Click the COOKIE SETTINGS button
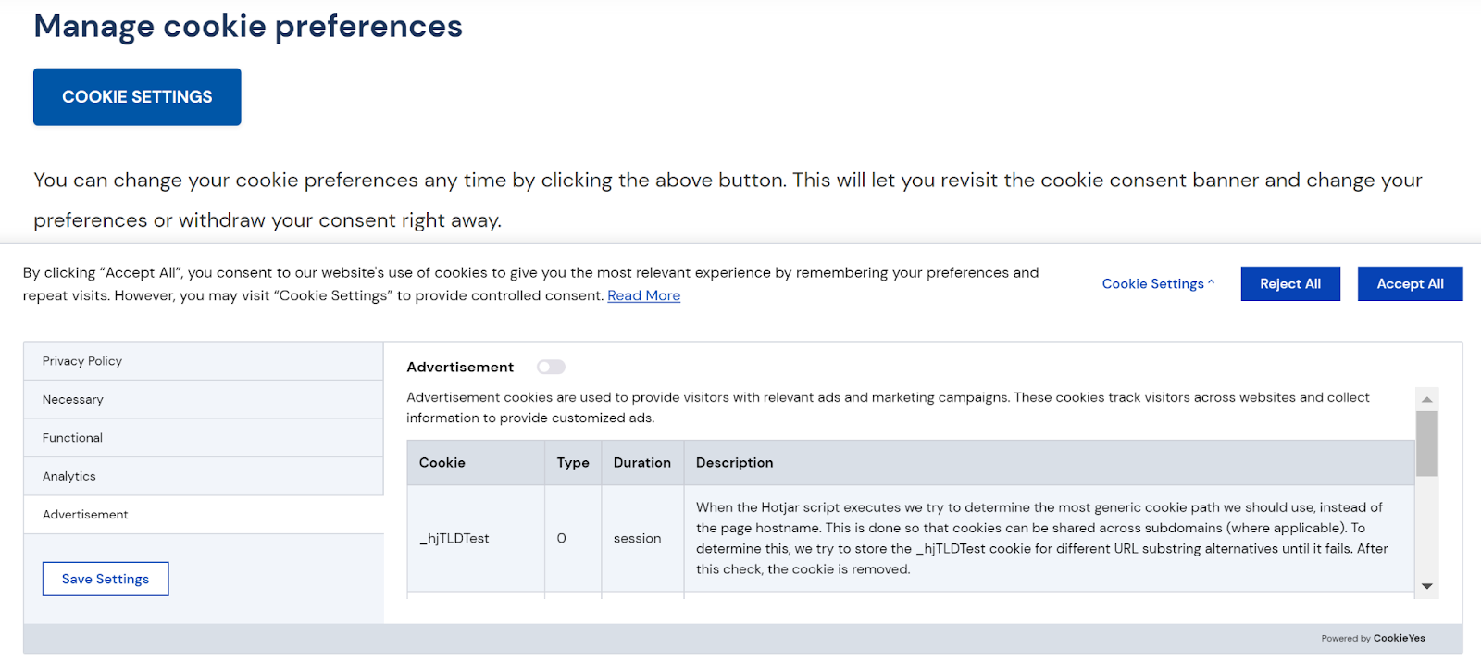Image resolution: width=1481 pixels, height=662 pixels. click(137, 97)
